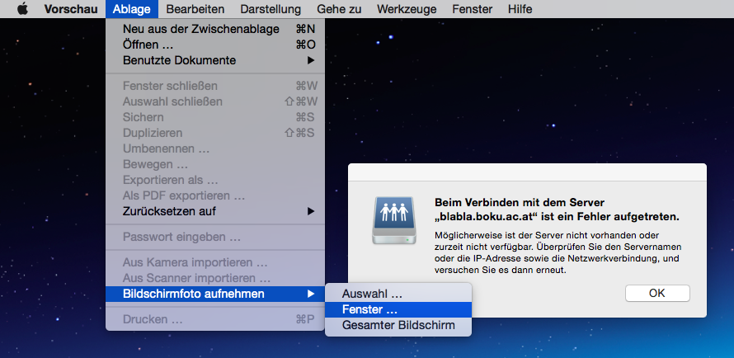The width and height of the screenshot is (734, 358).
Task: Expand Benutzte Dokumente submenu
Action: click(x=215, y=61)
